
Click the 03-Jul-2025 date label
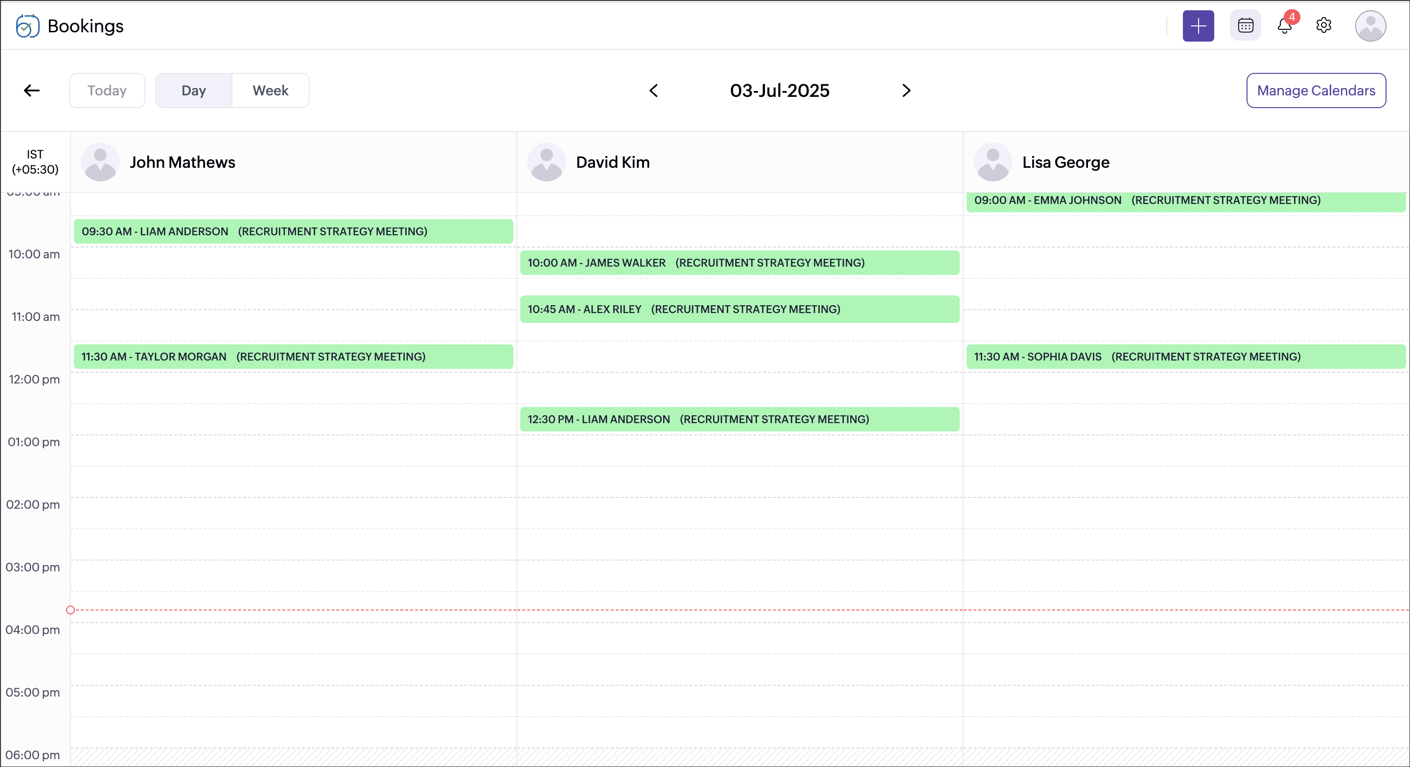[x=780, y=91]
